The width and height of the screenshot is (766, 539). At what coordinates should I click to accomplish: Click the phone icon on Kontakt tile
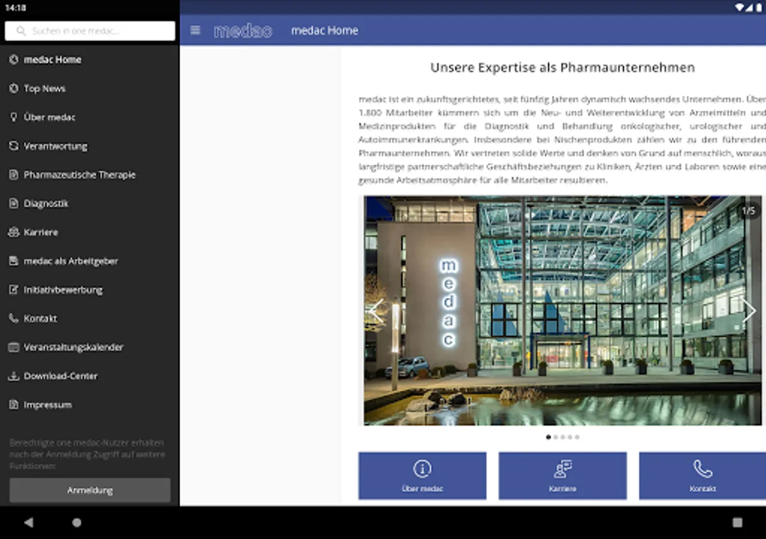tap(703, 468)
